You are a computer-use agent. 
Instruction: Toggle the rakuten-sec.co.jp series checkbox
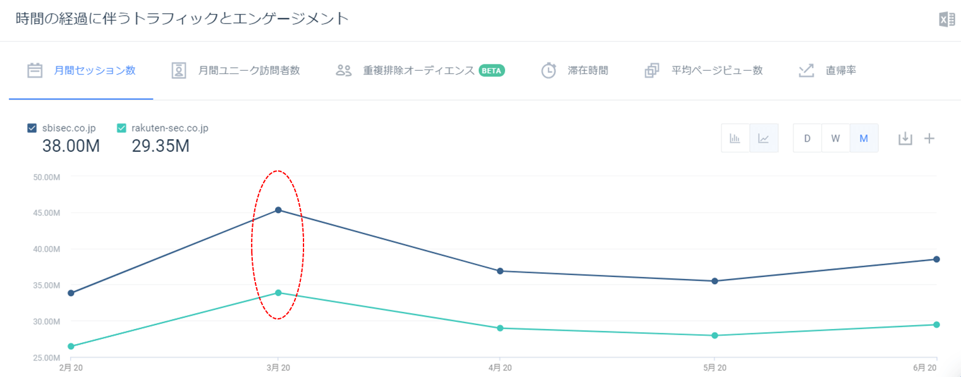122,128
